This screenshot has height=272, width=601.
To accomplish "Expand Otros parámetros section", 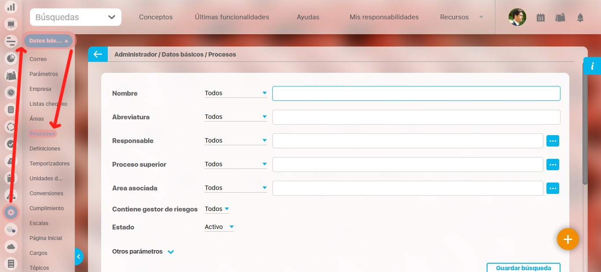I will click(143, 251).
